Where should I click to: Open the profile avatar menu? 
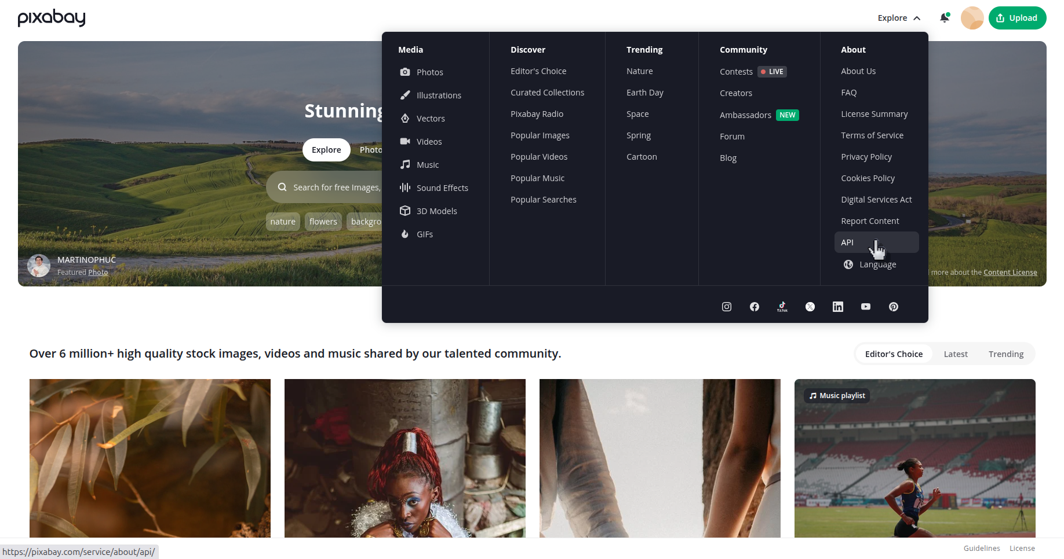click(x=972, y=18)
